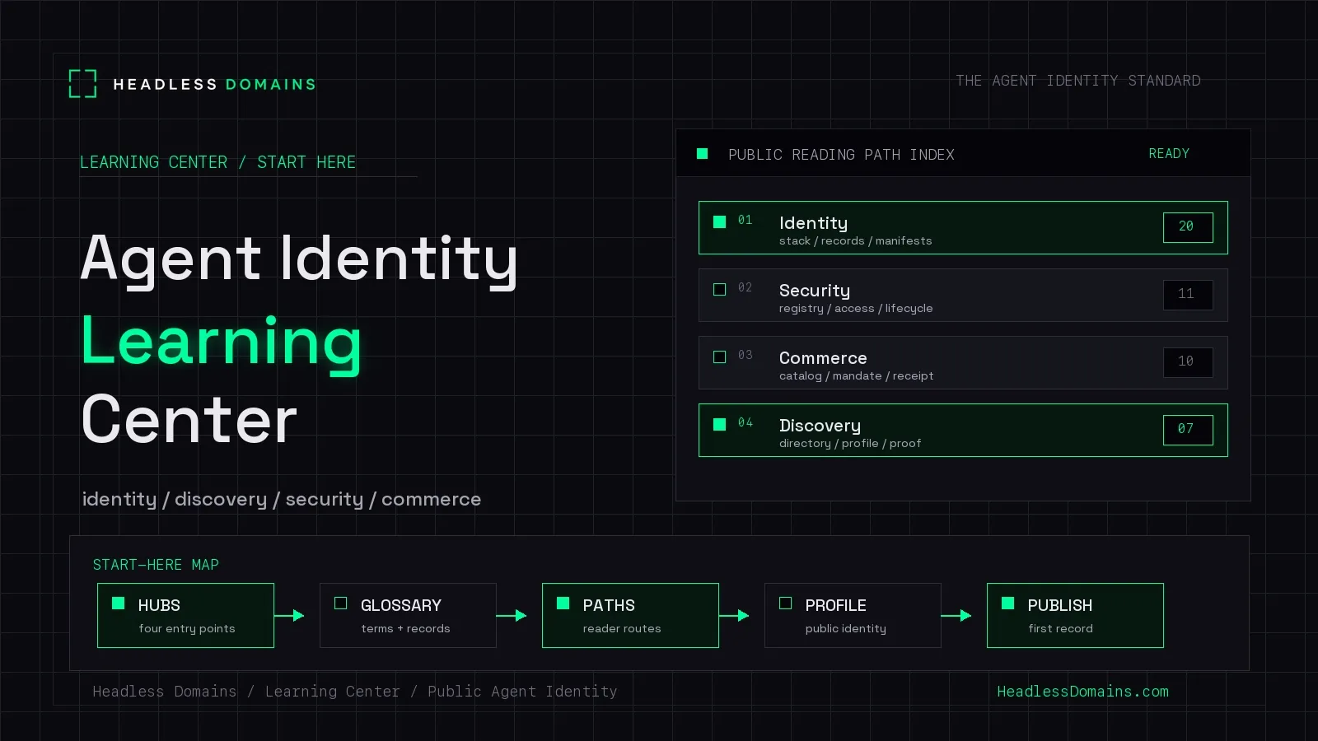Toggle the green square in HUBS card
The image size is (1318, 741).
point(118,604)
